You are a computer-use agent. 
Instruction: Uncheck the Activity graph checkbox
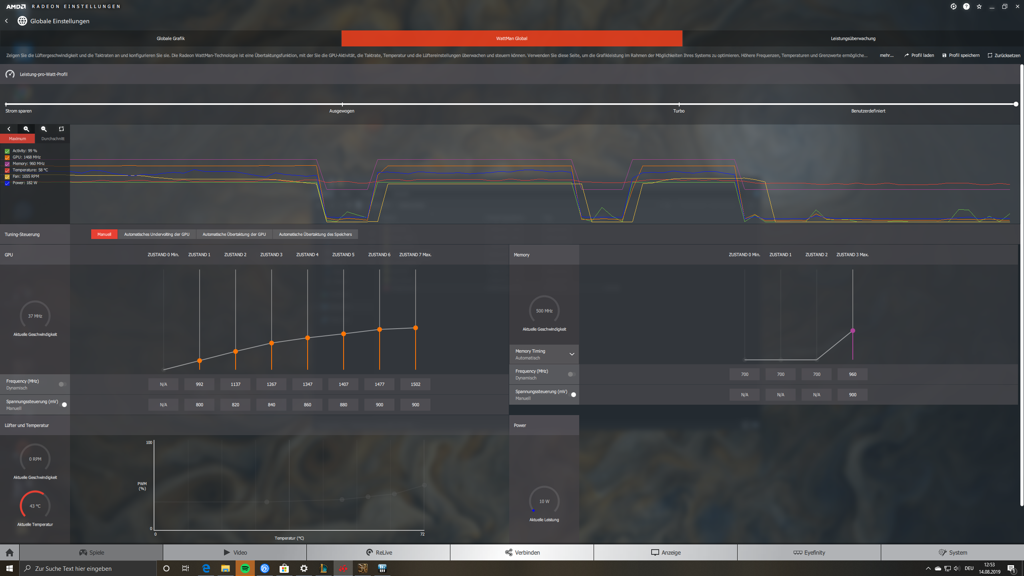pyautogui.click(x=7, y=151)
